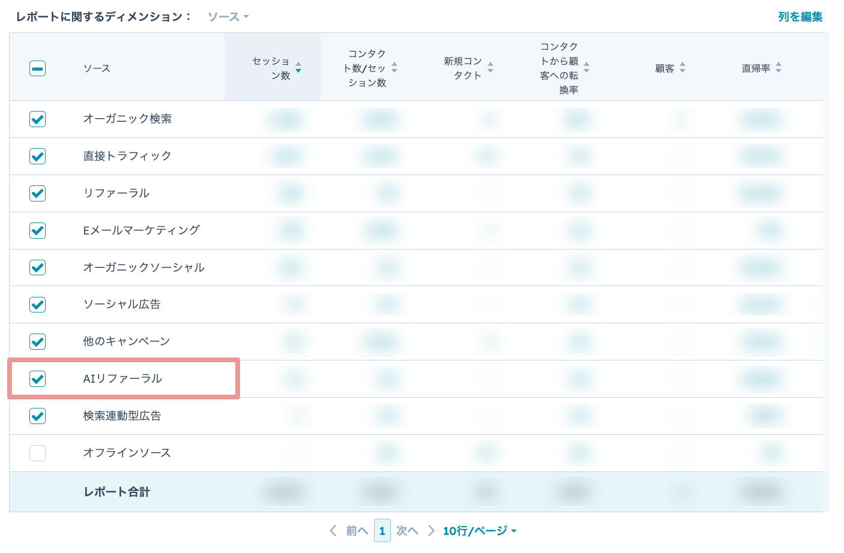Click the next page chevron icon

(431, 531)
